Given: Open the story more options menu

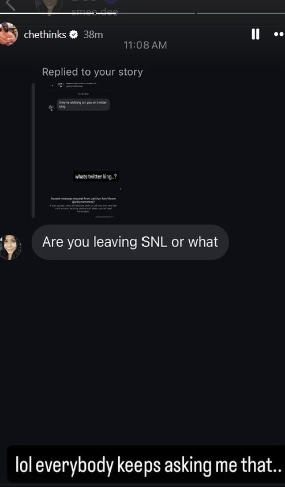Looking at the screenshot, I should click(x=279, y=34).
